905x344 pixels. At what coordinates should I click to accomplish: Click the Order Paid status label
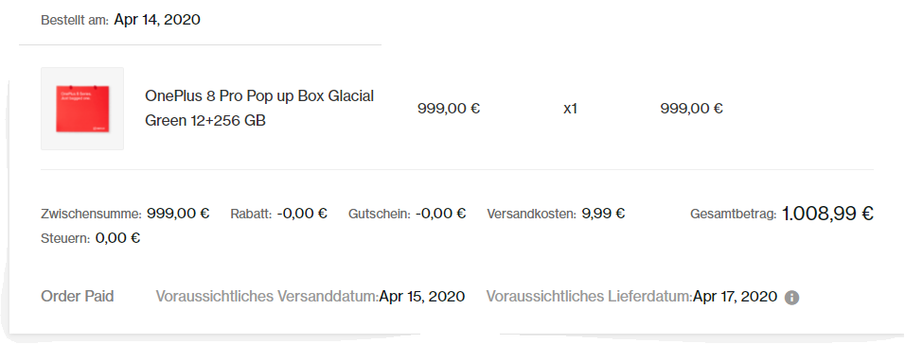(78, 297)
